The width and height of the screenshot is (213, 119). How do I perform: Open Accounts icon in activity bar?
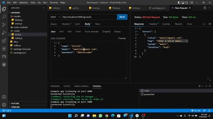click(4, 97)
